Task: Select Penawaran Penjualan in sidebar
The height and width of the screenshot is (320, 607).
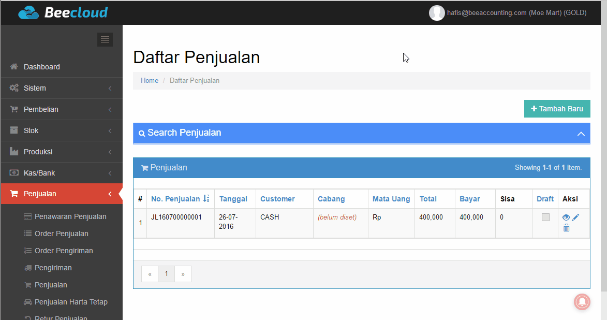Action: [x=70, y=216]
